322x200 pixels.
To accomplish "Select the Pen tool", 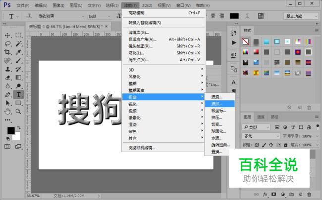I will click(7, 95).
